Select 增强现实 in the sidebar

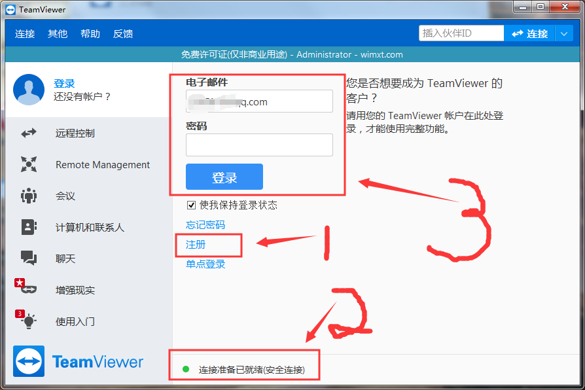pos(75,290)
